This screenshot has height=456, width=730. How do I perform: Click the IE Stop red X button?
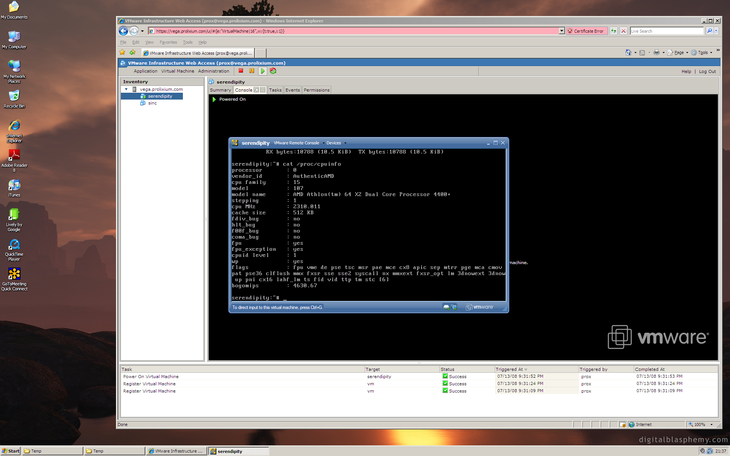coord(624,31)
